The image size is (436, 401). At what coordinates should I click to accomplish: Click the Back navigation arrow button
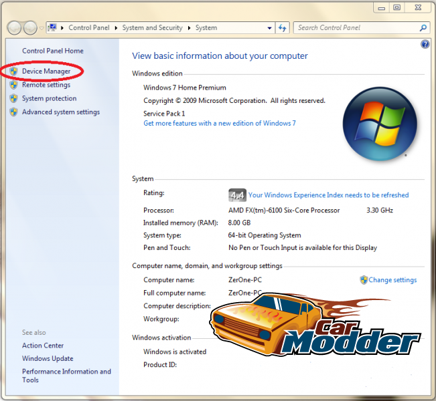point(14,28)
